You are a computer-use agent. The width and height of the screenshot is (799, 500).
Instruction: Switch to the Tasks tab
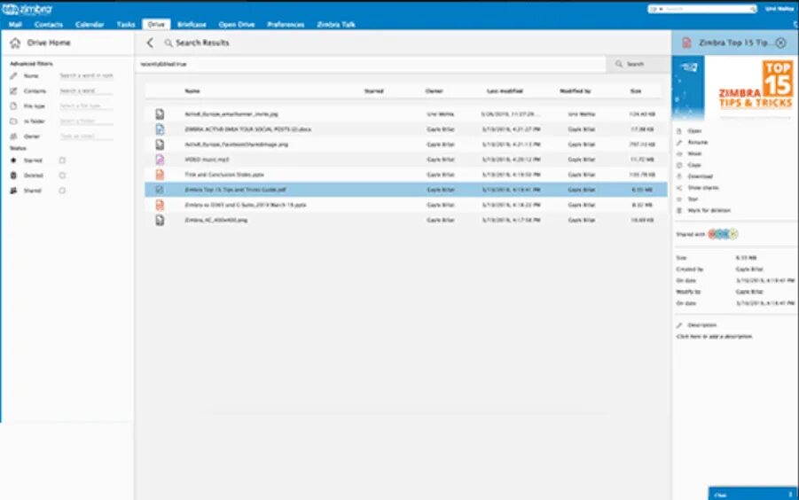coord(126,25)
